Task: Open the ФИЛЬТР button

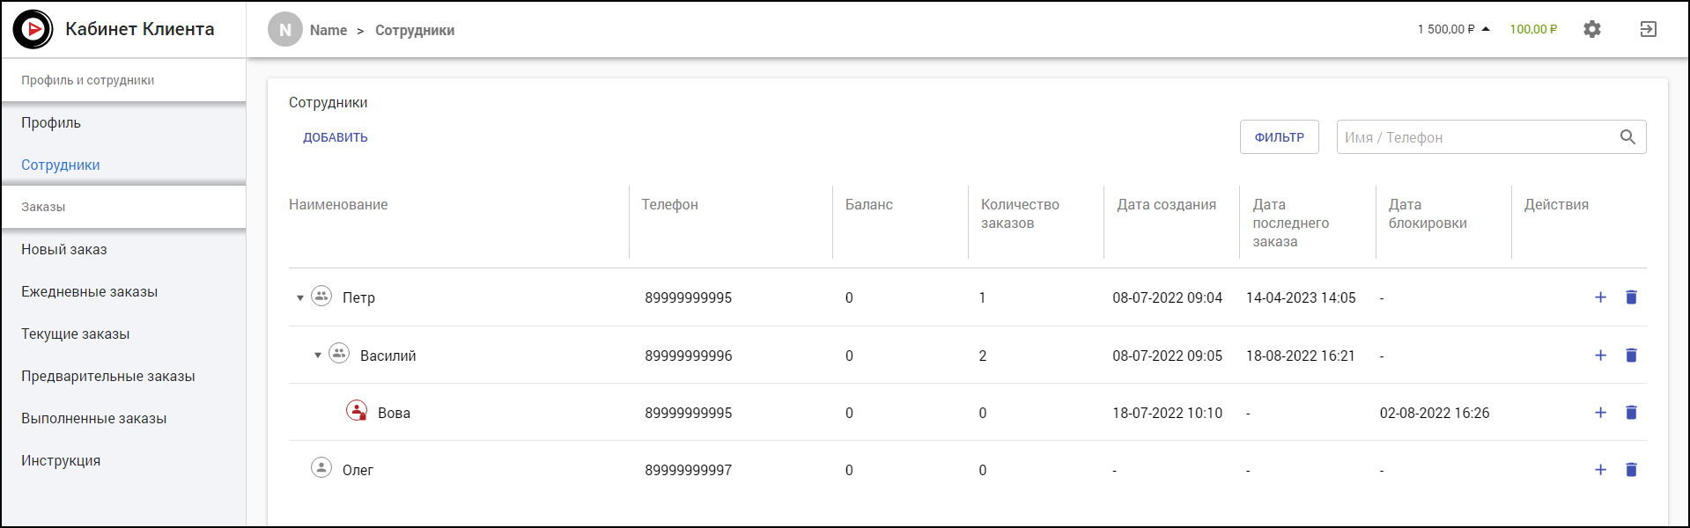Action: (1279, 137)
